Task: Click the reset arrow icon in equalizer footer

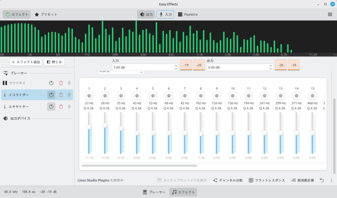Action: point(322,180)
